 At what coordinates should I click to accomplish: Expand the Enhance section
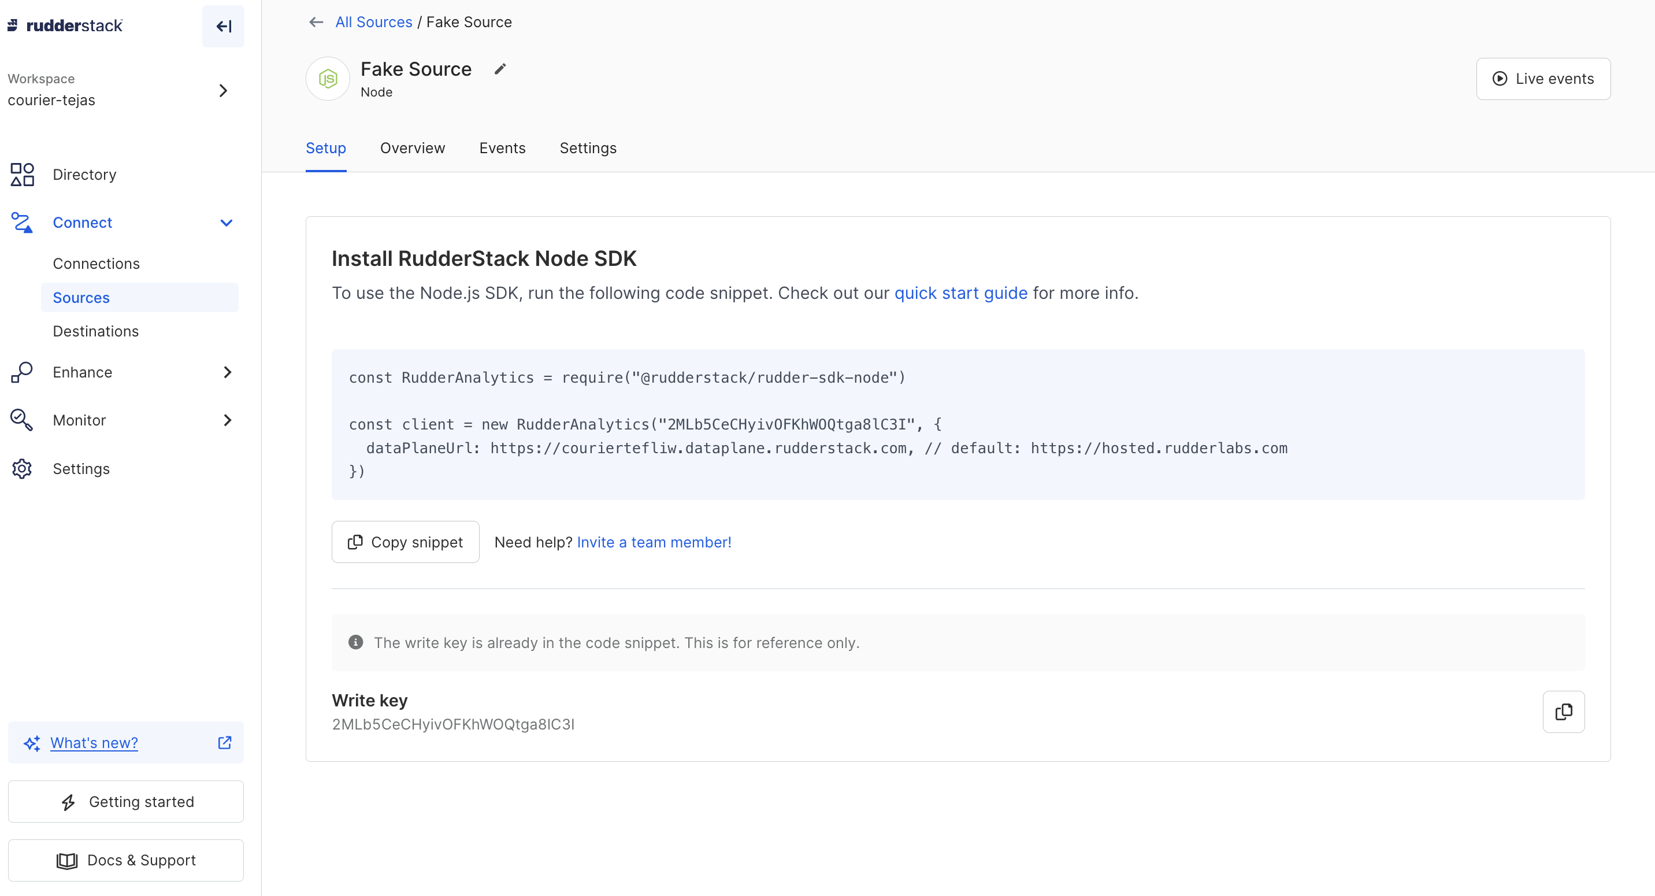pyautogui.click(x=228, y=372)
